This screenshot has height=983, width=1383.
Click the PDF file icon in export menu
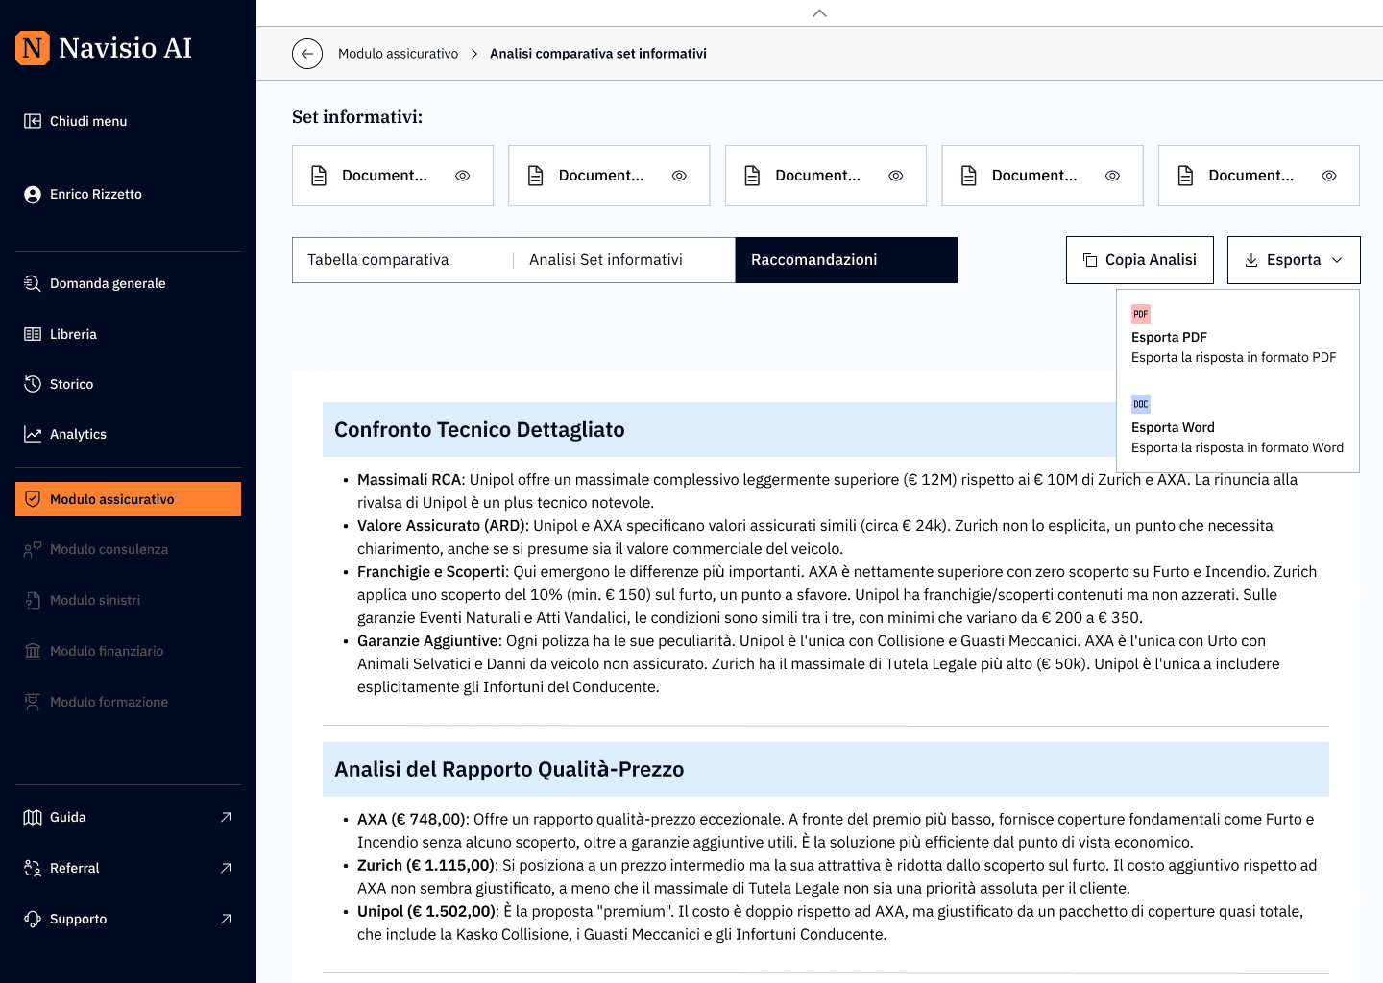tap(1140, 314)
